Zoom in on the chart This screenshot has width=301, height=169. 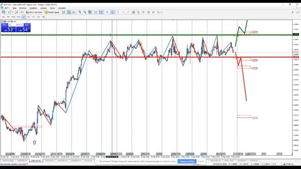[79, 12]
